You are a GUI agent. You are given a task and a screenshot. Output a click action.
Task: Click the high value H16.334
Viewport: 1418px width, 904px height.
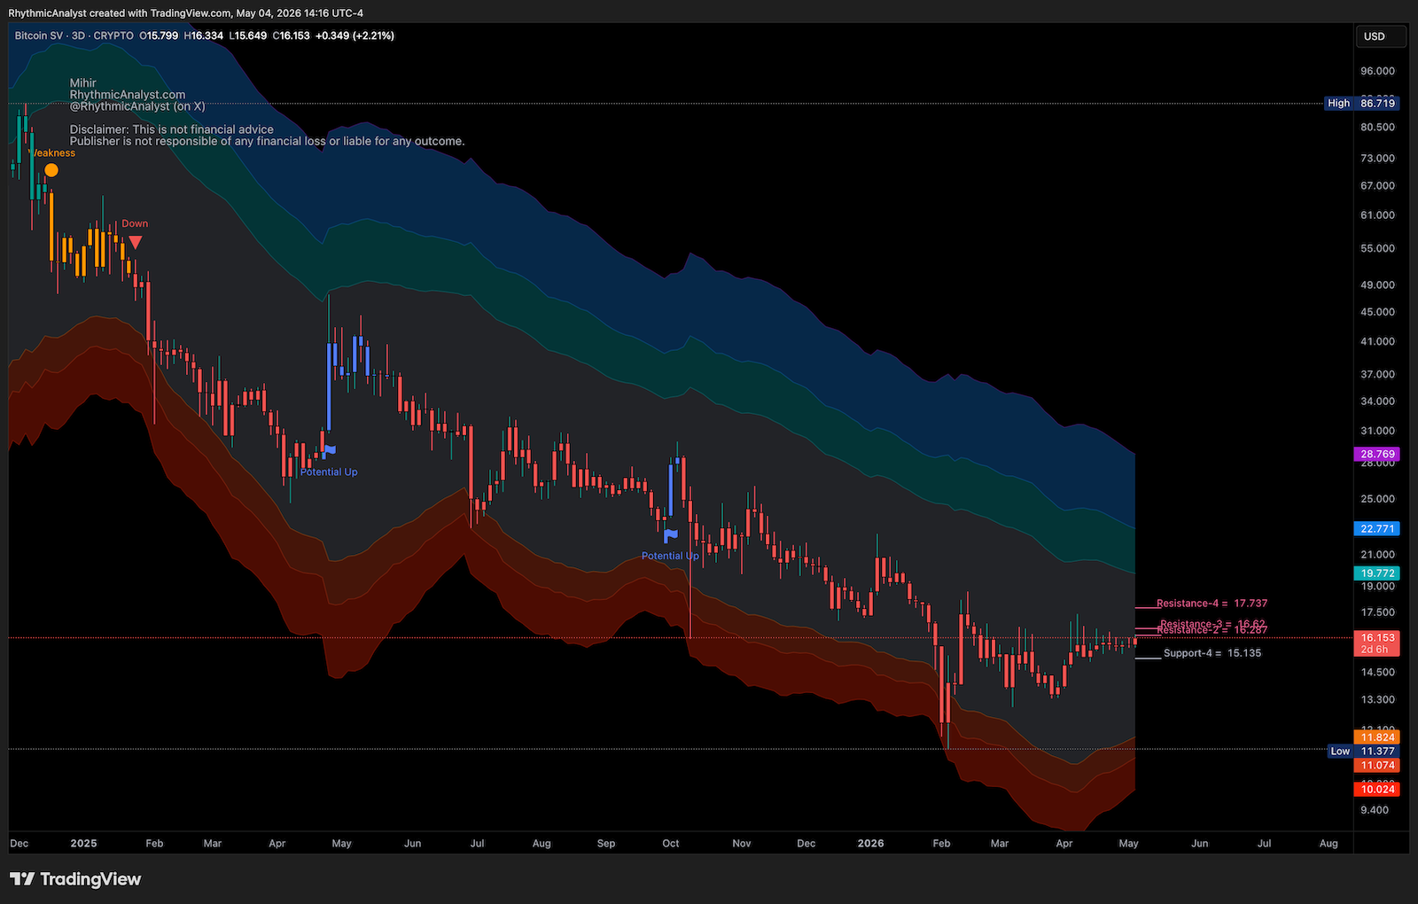204,36
